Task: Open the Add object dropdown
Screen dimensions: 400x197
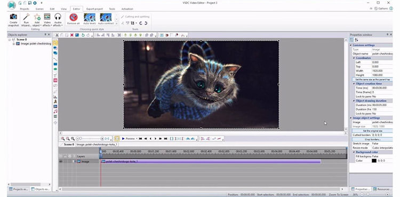Action: tap(37, 20)
